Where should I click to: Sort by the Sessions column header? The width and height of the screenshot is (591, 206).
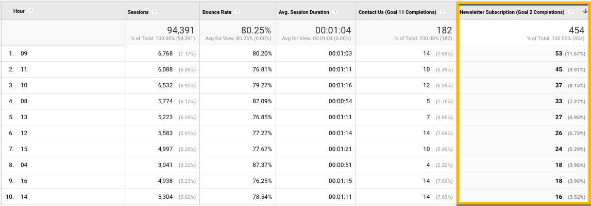point(139,12)
